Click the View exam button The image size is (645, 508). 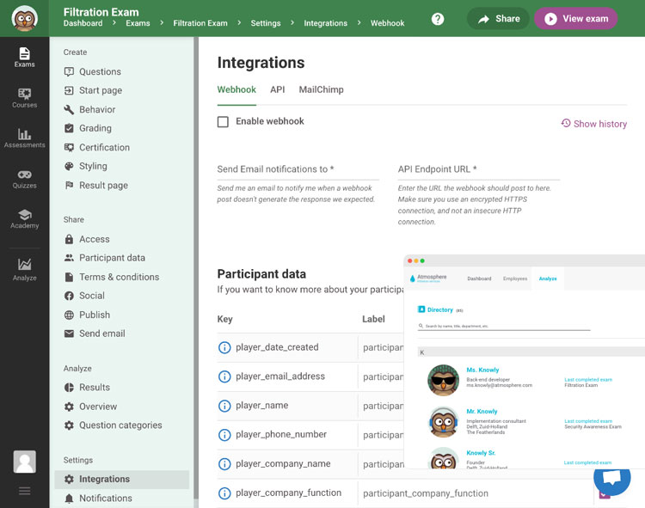(575, 19)
